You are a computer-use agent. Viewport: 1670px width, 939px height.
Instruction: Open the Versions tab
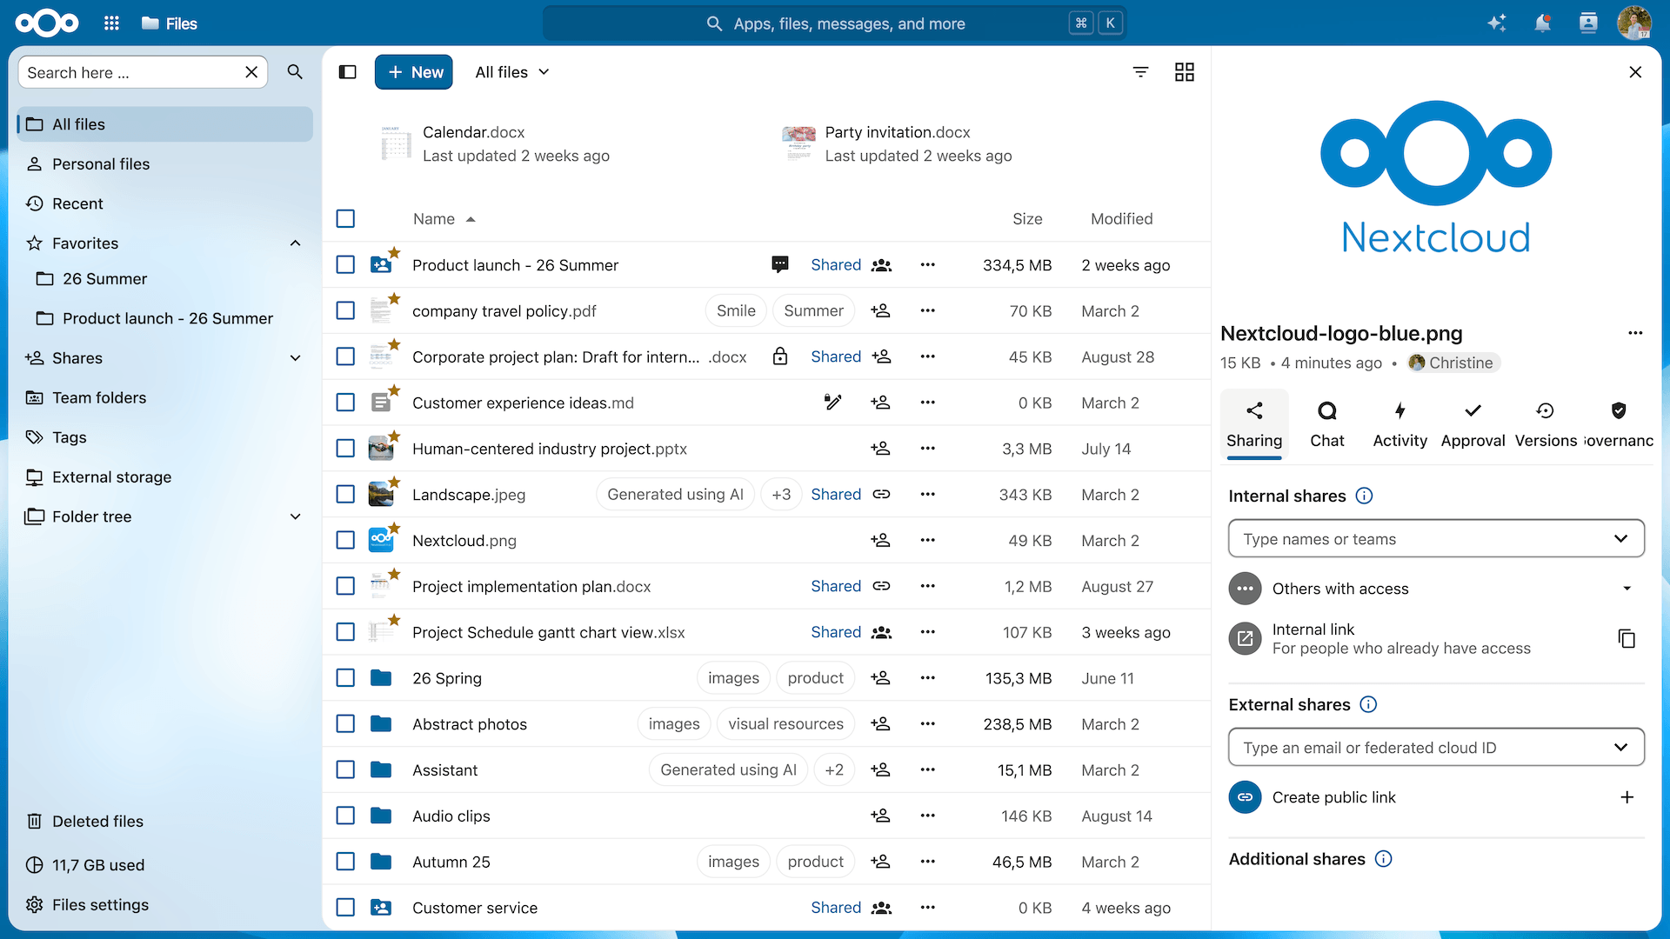pos(1546,424)
